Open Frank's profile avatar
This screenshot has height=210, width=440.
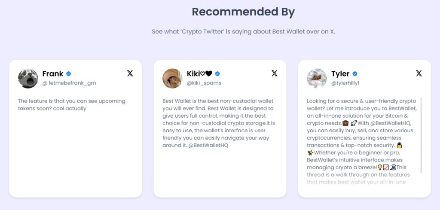(28, 78)
